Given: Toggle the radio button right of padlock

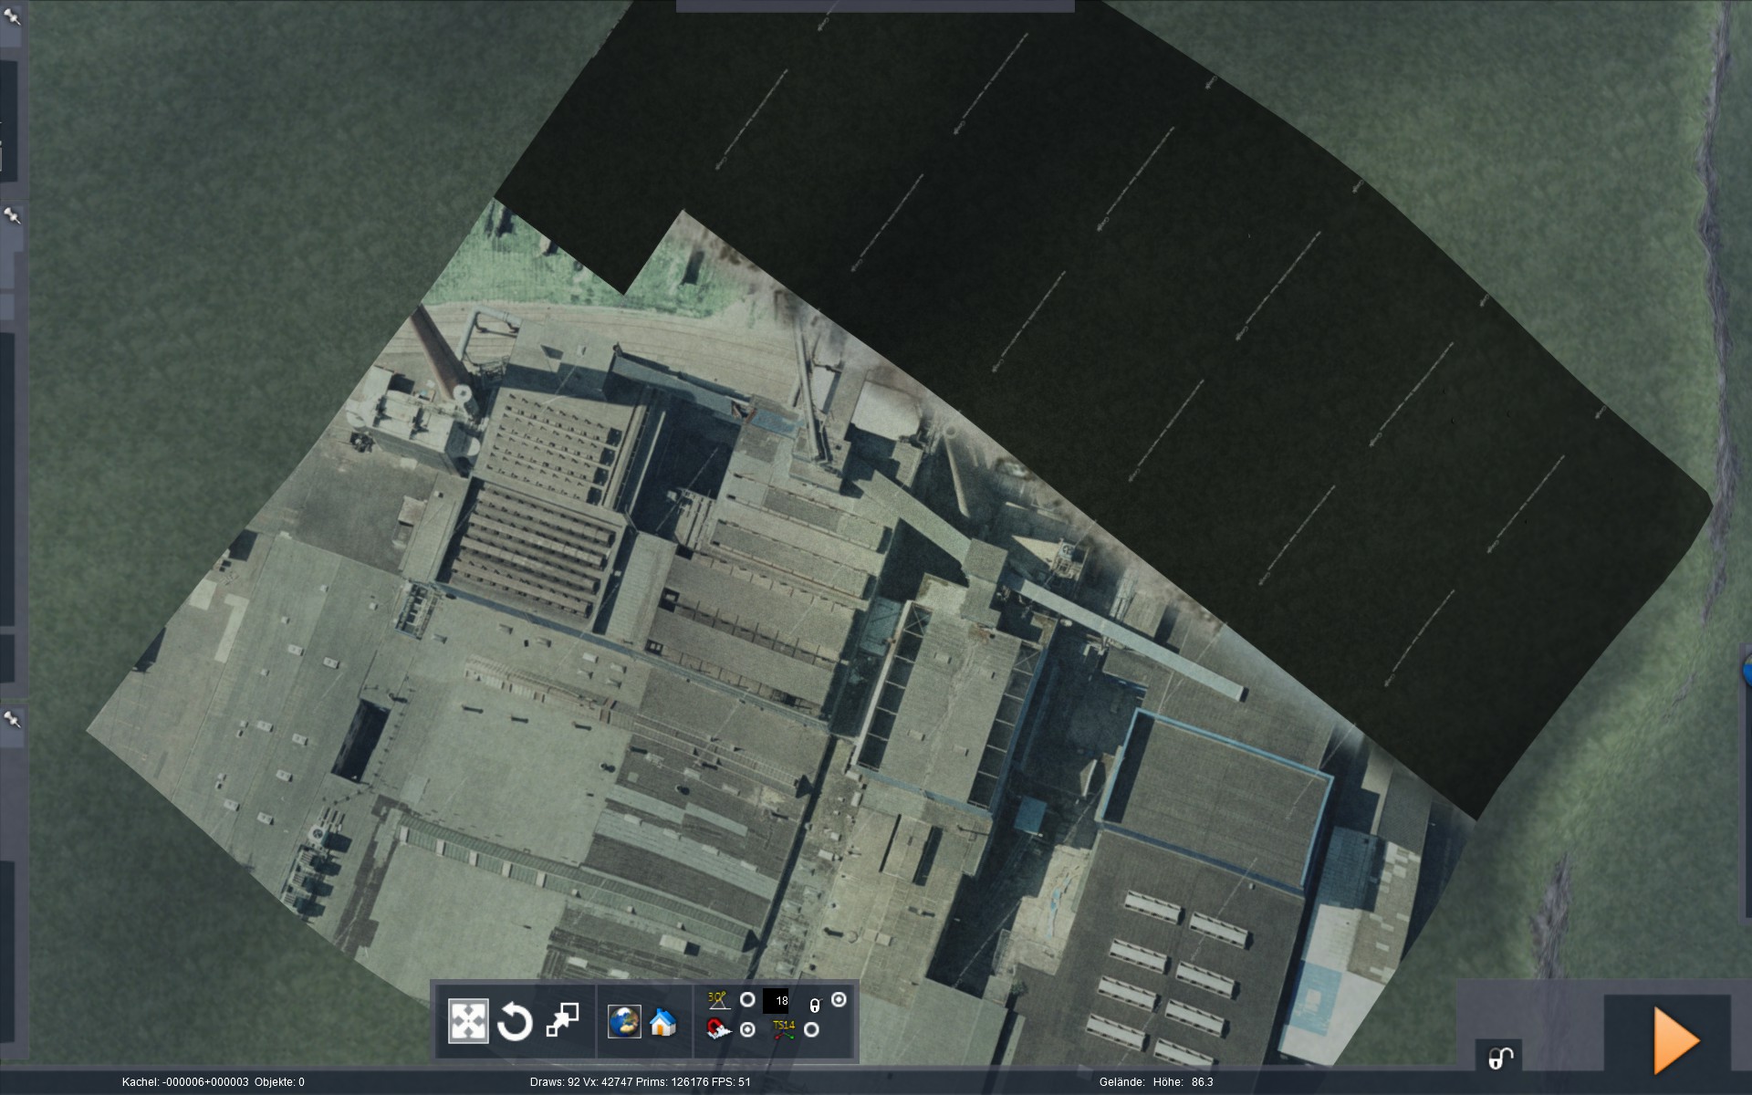Looking at the screenshot, I should point(839,1000).
